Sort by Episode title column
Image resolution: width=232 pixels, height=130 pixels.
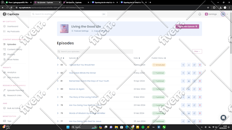point(73,58)
